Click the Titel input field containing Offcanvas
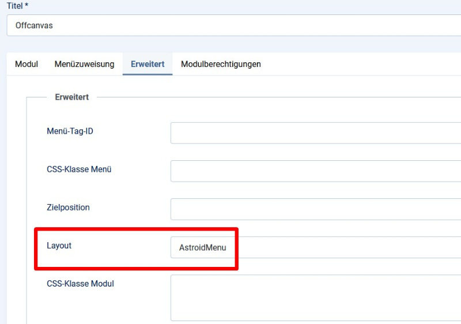The image size is (461, 324). click(234, 25)
